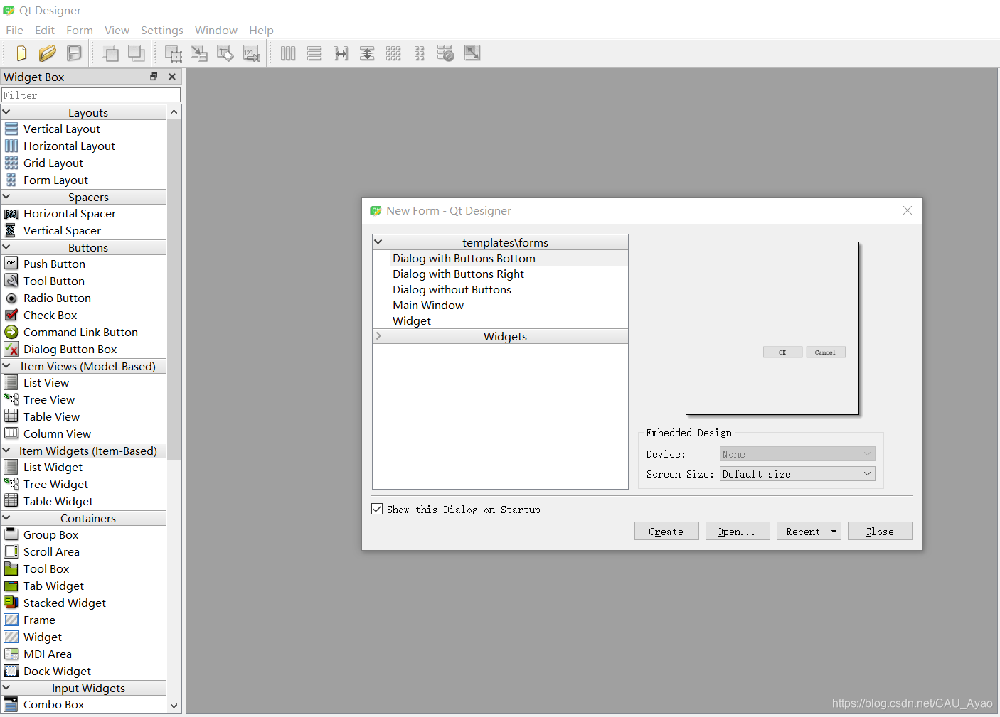The height and width of the screenshot is (717, 1000).
Task: Close the Widget Box panel
Action: (x=172, y=77)
